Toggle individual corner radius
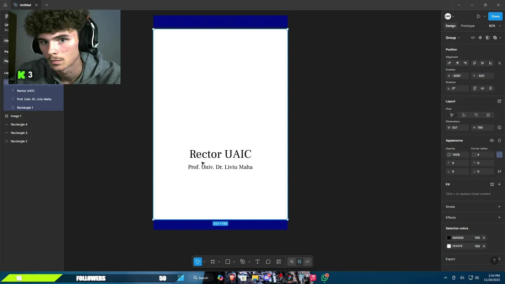The height and width of the screenshot is (284, 505). point(499,155)
